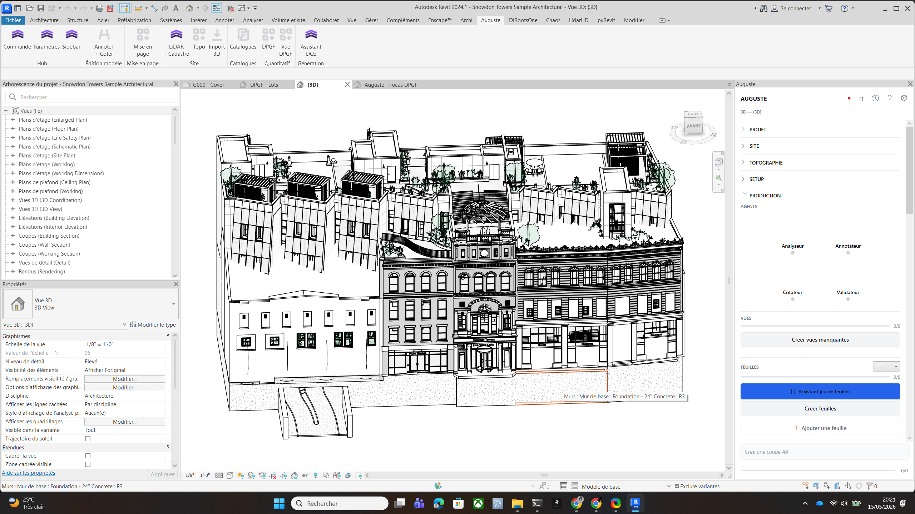Click the Creer vues manquantes button
Screen dimensions: 915x514
820,340
